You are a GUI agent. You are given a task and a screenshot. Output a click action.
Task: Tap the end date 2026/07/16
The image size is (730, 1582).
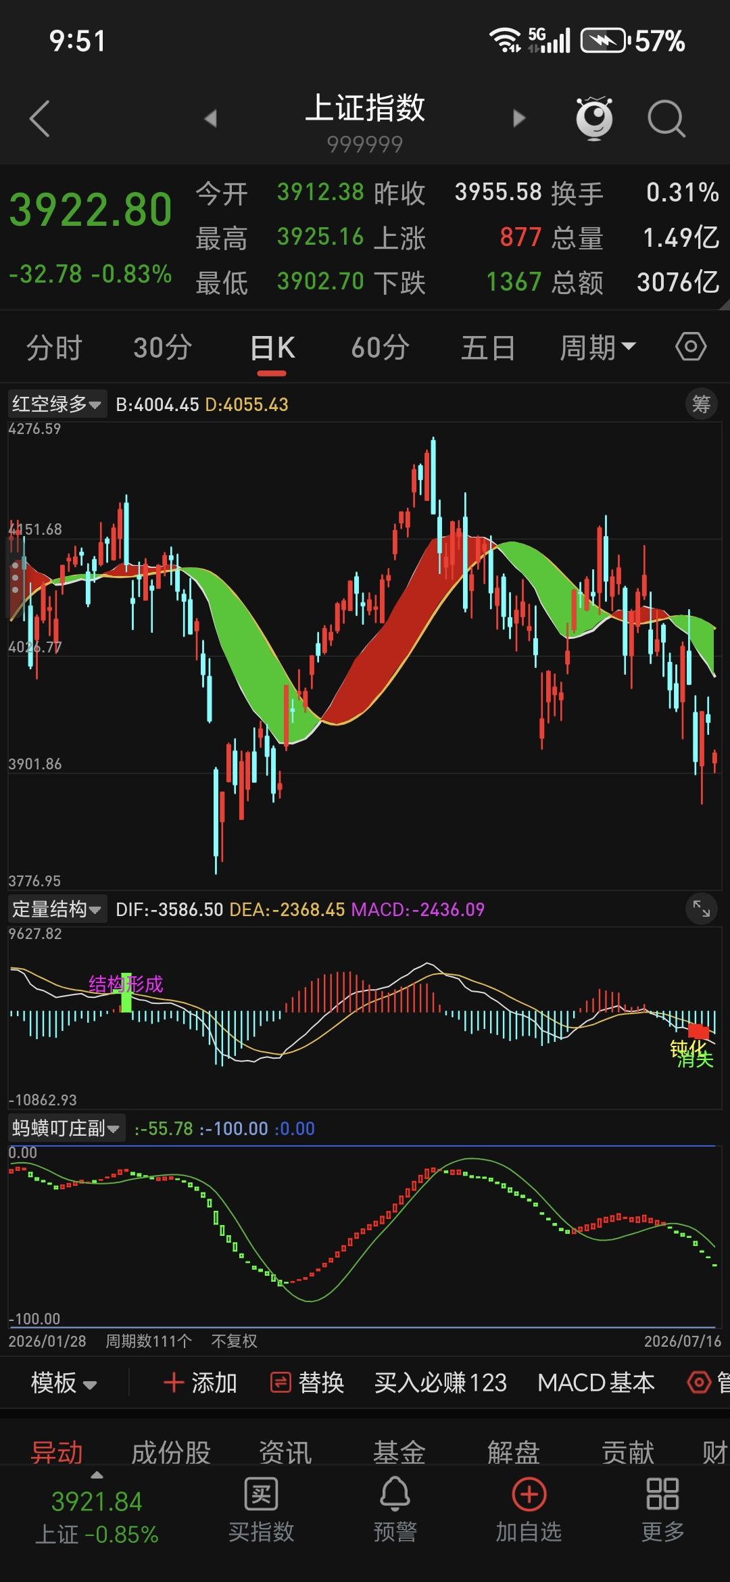tap(683, 1341)
